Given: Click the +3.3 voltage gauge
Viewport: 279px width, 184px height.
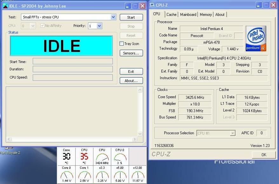Looking at the screenshot, I should click(x=102, y=174).
